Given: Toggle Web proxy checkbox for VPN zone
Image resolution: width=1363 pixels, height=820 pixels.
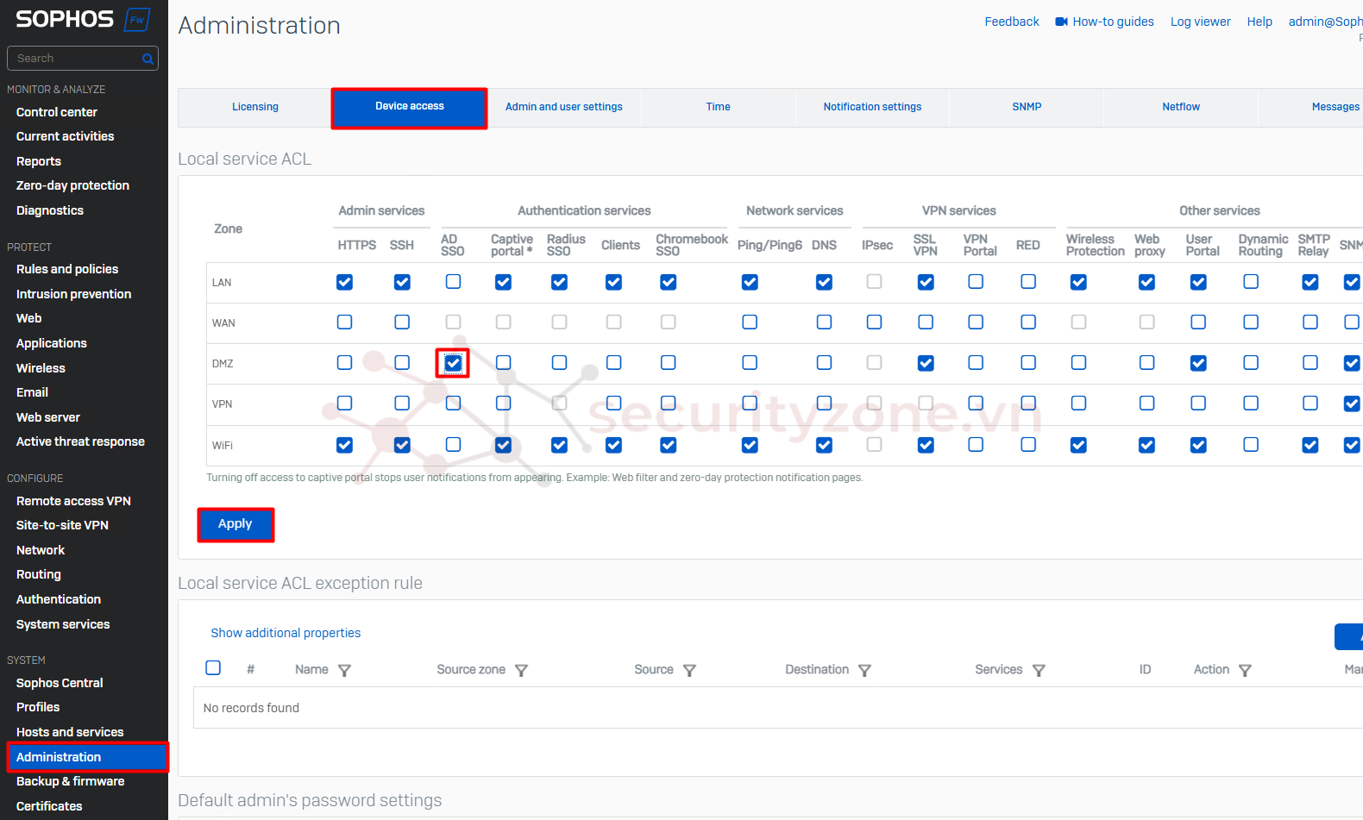Looking at the screenshot, I should tap(1146, 403).
